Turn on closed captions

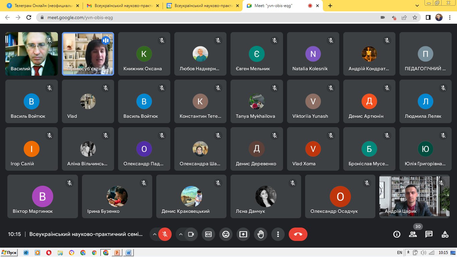pyautogui.click(x=208, y=234)
